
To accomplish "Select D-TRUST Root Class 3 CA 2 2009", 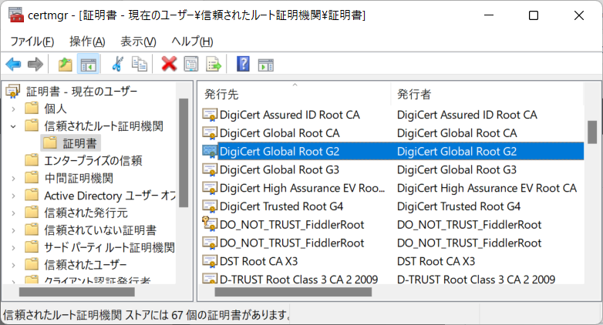I will tap(299, 280).
